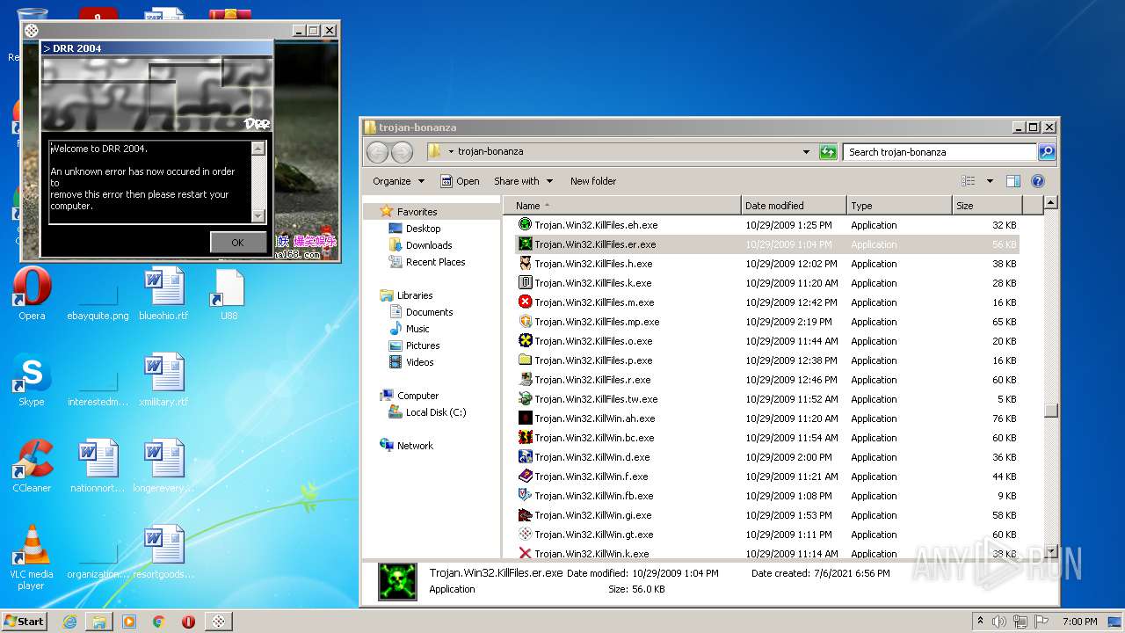Focus the Search trojan-bonanza field
1125x633 pixels.
coord(940,152)
